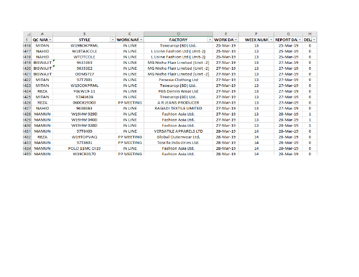Image resolution: width=359 pixels, height=277 pixels.
Task: Click factory cell Global Outerwear Ltd.
Action: [x=178, y=137]
